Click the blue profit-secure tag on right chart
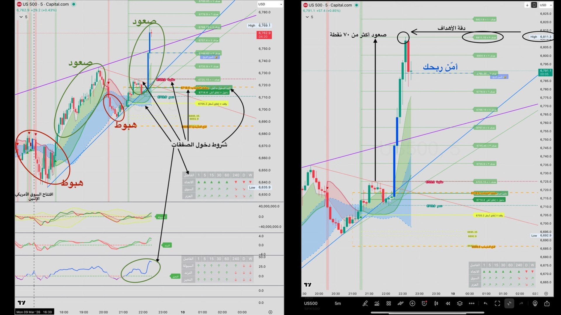 tap(499, 77)
